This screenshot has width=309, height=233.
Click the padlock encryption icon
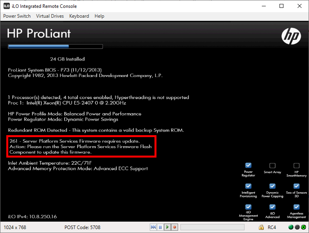261,227
